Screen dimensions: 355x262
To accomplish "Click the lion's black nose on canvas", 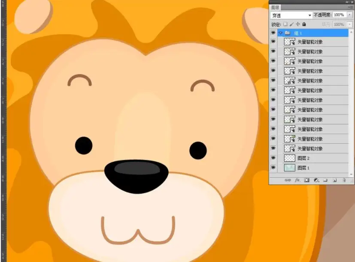I will click(137, 176).
